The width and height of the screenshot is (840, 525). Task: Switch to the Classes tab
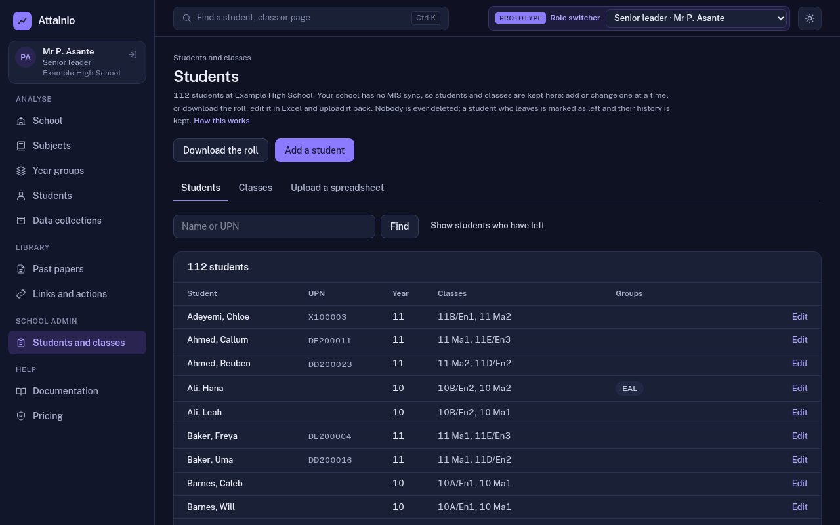255,188
